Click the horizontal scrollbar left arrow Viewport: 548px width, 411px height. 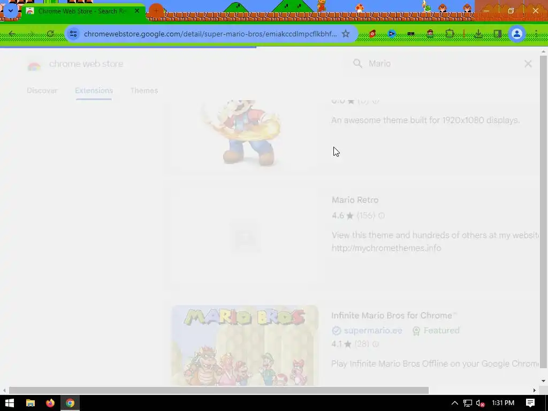[4, 390]
